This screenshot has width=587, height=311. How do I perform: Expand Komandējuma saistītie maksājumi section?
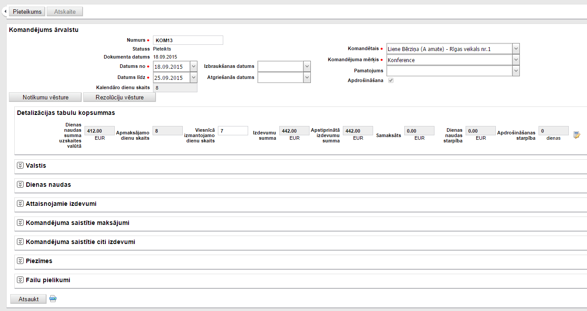click(20, 223)
